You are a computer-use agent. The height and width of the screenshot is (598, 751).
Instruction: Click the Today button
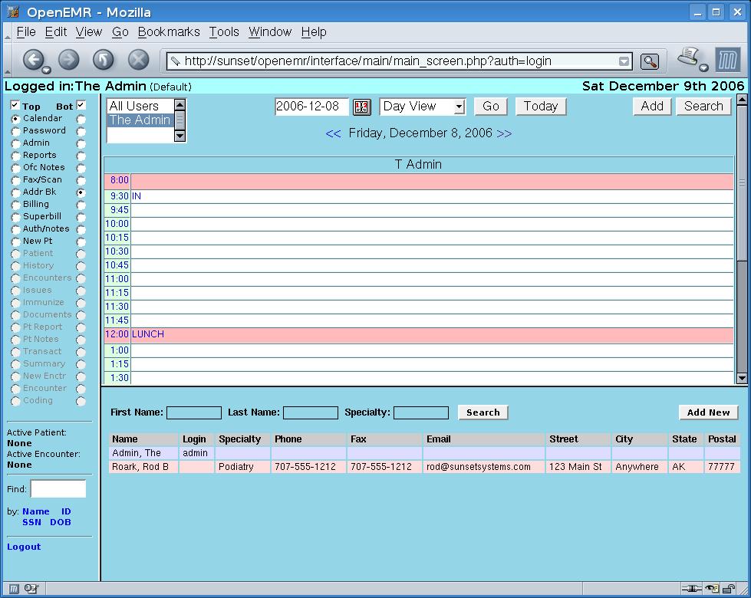pos(540,107)
